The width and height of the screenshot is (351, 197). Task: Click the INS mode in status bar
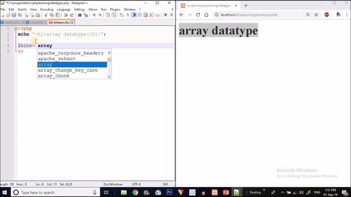[166, 184]
